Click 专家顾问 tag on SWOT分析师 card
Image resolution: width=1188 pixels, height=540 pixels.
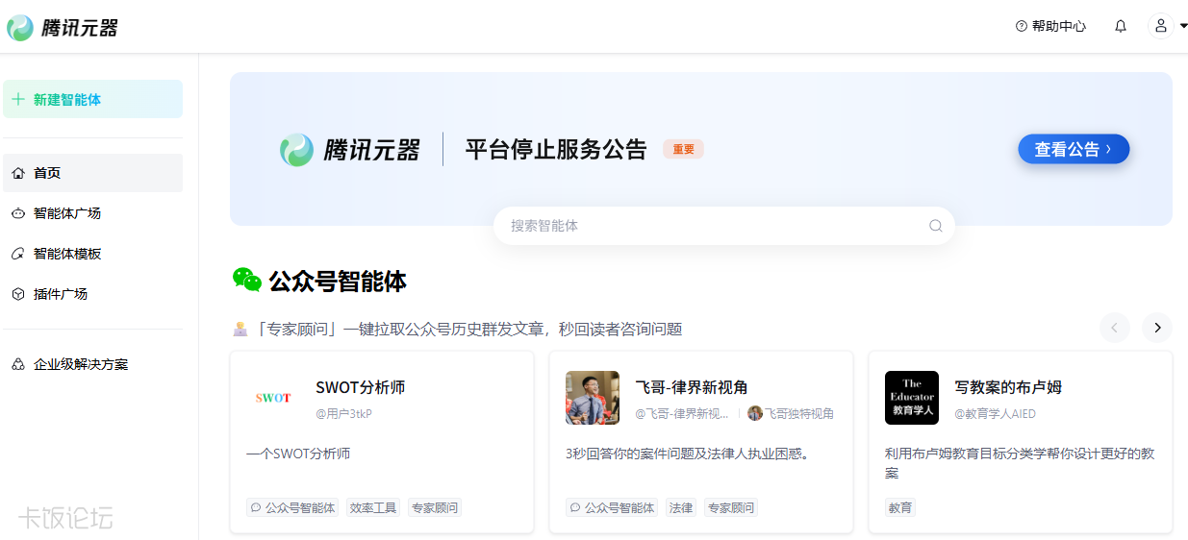click(x=435, y=507)
